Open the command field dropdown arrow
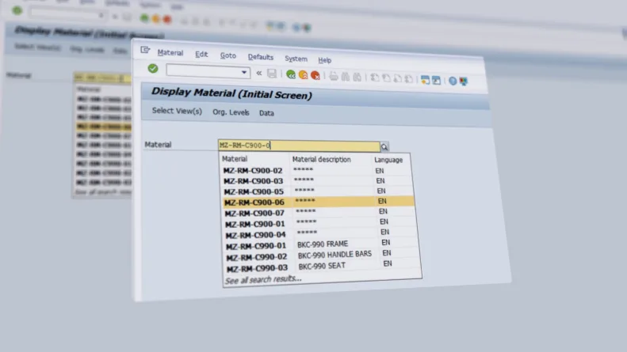 click(244, 73)
